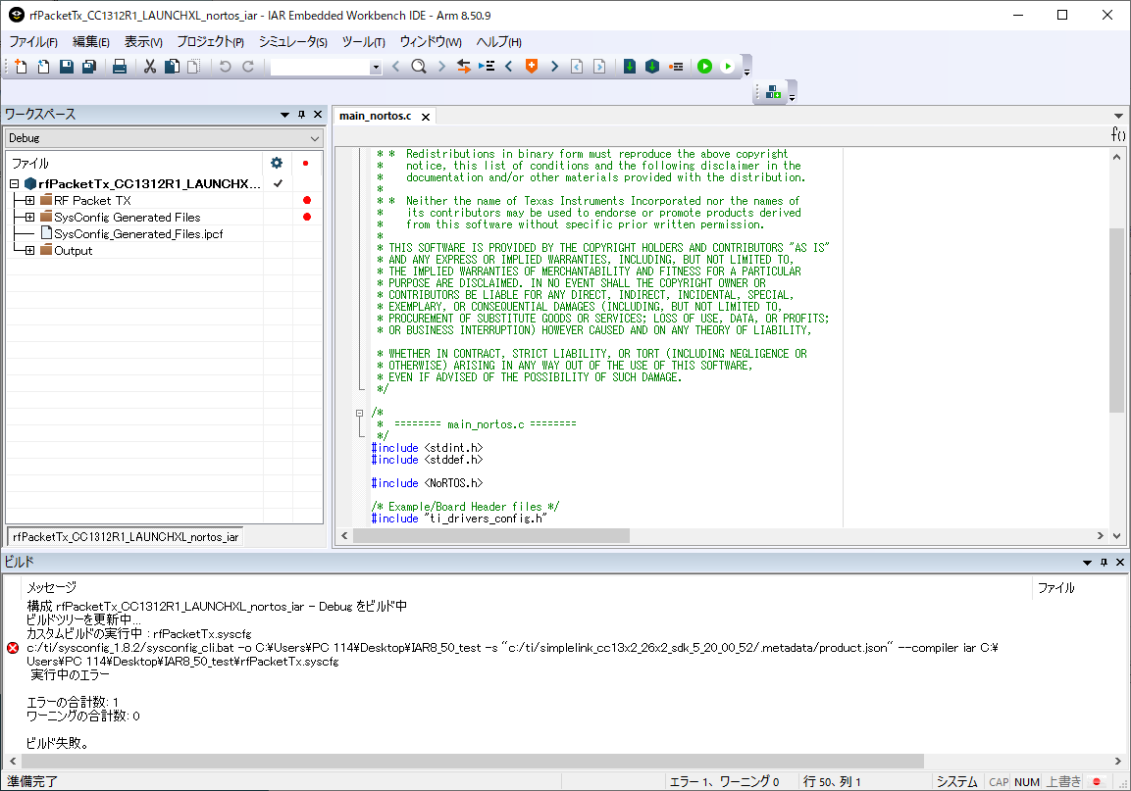
Task: Click the status bar error count text
Action: (724, 781)
